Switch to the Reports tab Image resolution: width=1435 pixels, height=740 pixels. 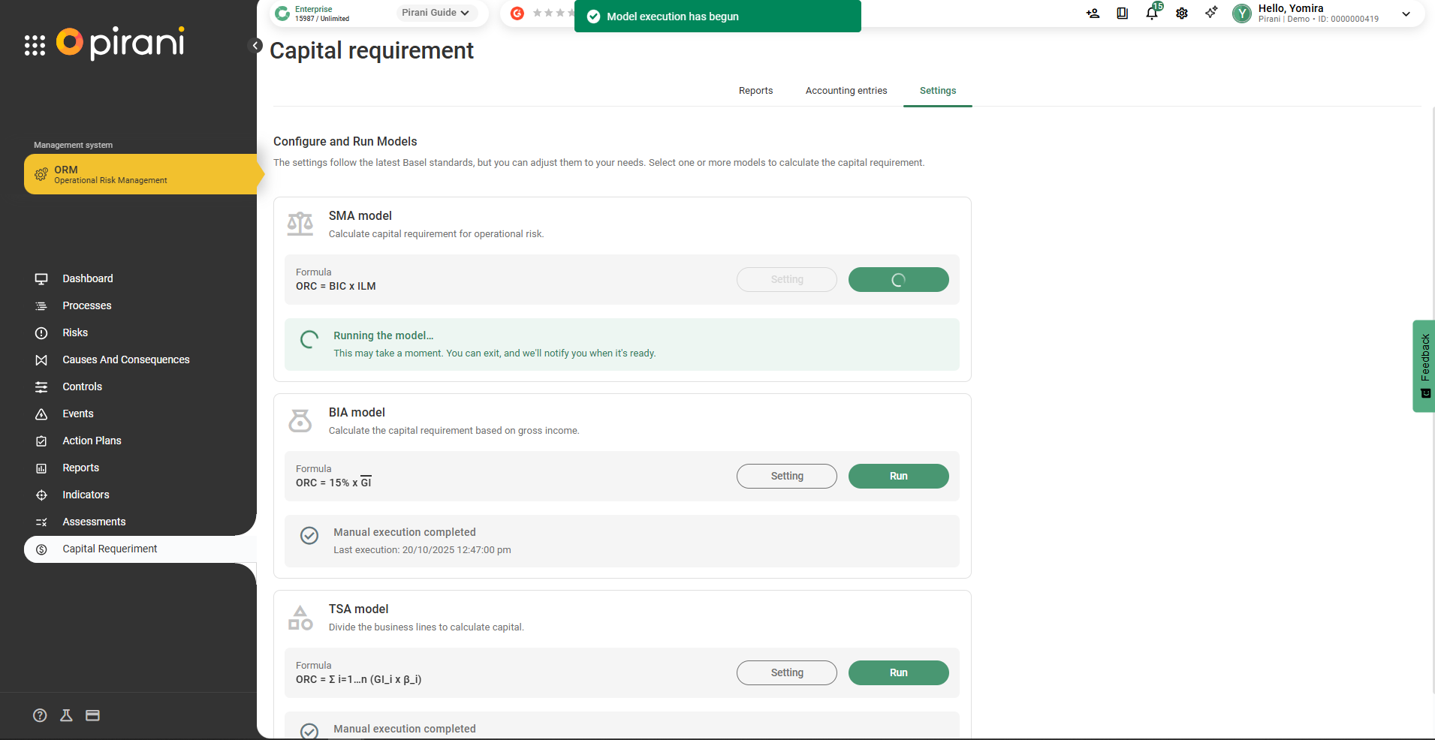pyautogui.click(x=755, y=91)
